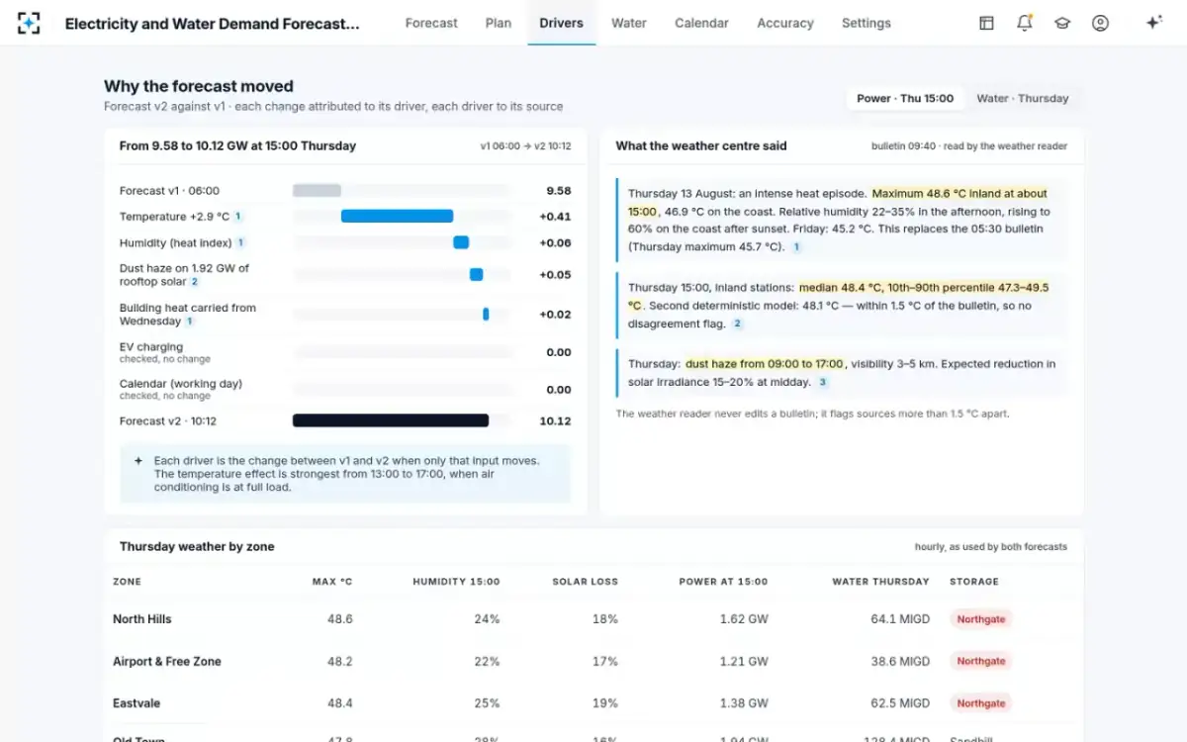Click 'v1 06:00 → v2 10:12' label
The height and width of the screenshot is (742, 1187).
[x=525, y=146]
